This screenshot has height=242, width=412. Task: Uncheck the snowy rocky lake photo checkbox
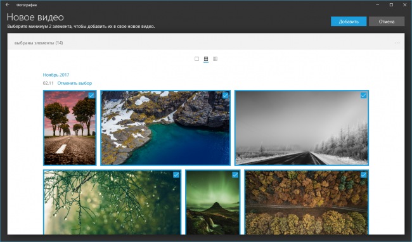click(x=226, y=96)
